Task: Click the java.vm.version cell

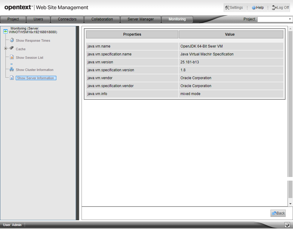Action: pos(132,62)
